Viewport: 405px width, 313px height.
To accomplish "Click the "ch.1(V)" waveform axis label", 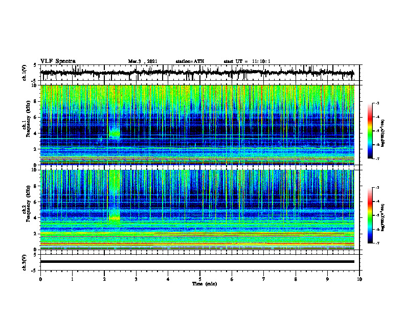I will [25, 73].
